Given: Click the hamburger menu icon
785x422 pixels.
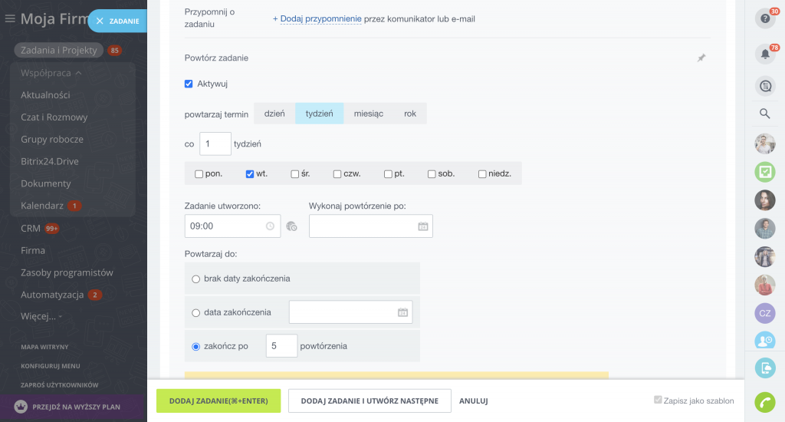Looking at the screenshot, I should click(10, 19).
